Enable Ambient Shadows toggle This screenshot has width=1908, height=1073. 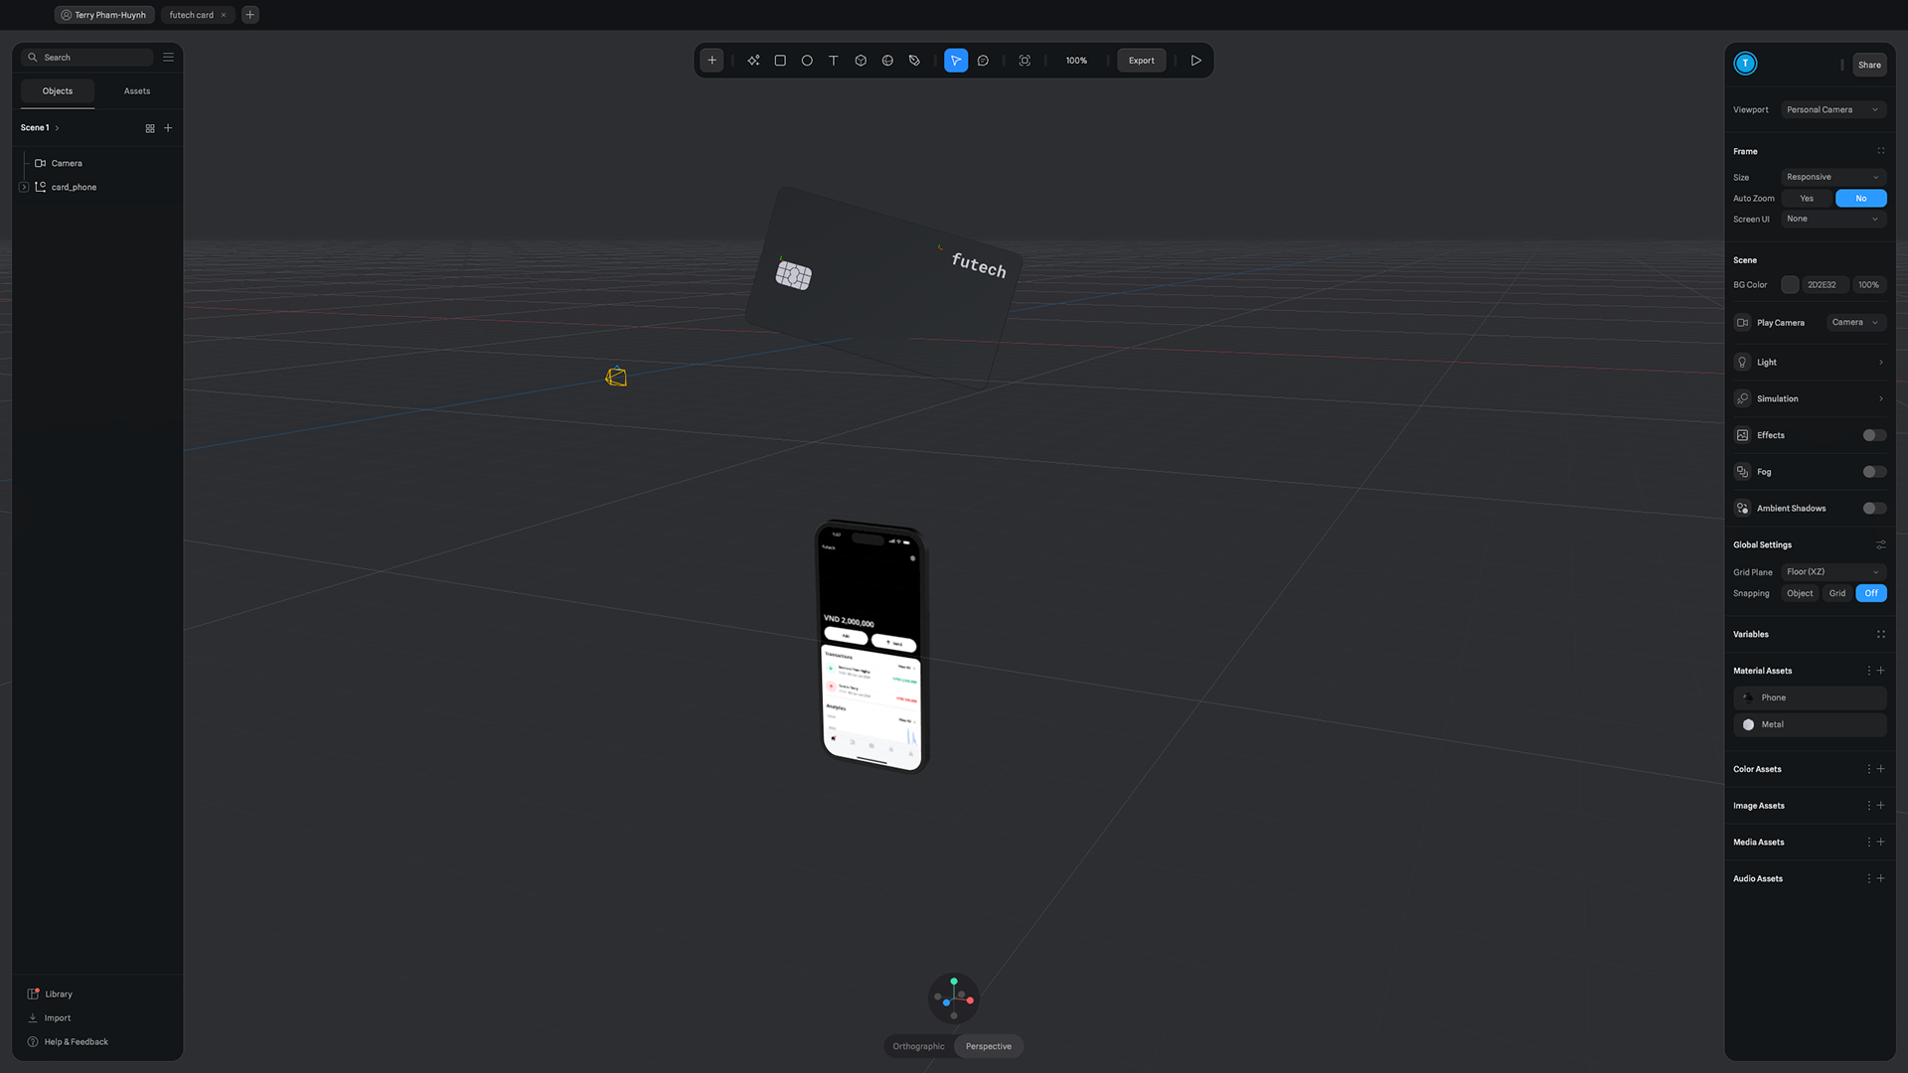1873,509
